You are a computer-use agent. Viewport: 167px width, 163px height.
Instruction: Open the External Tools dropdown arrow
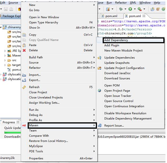pyautogui.click(x=144, y=9)
